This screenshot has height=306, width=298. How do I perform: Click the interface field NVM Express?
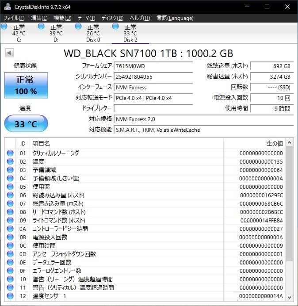153,87
